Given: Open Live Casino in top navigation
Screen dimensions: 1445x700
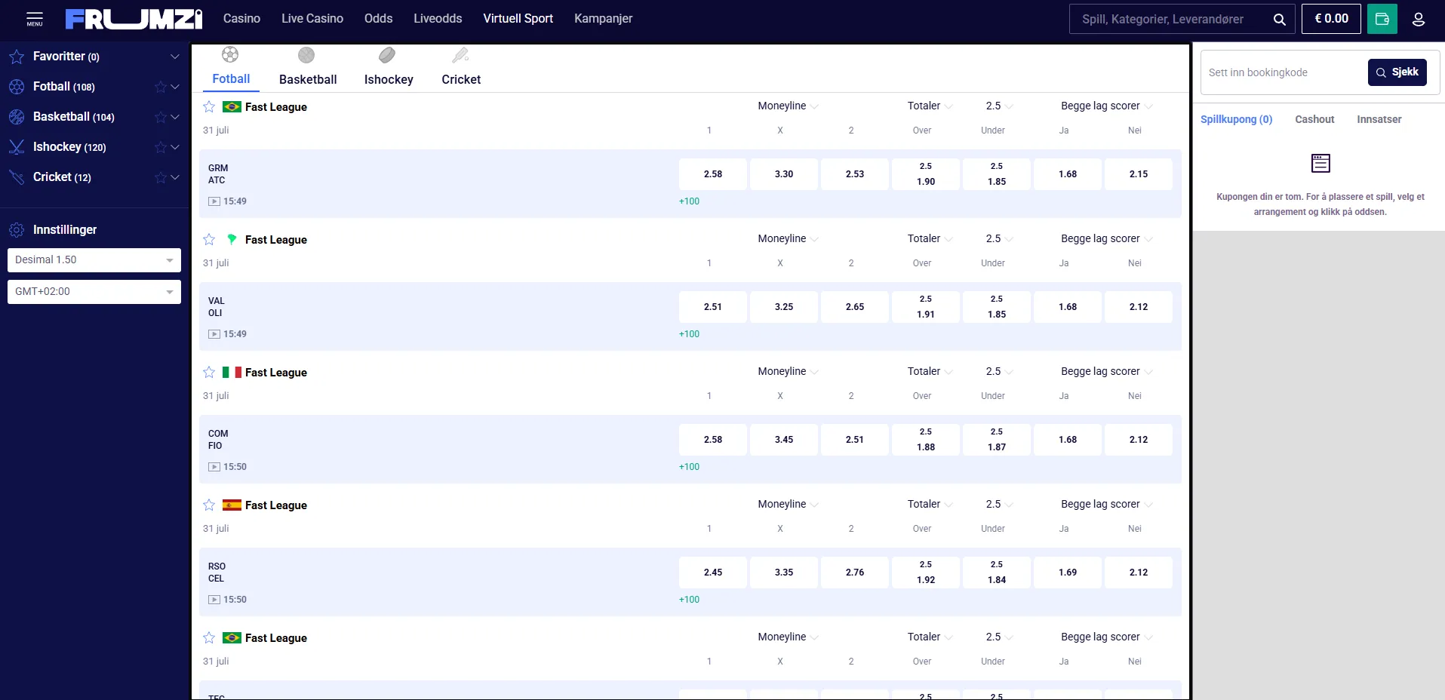Looking at the screenshot, I should point(312,19).
